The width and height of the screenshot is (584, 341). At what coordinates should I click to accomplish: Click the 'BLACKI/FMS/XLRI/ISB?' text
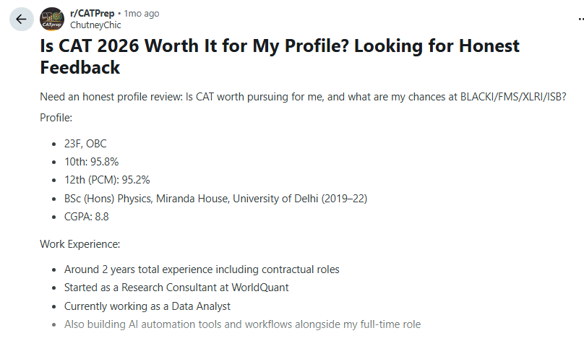(513, 97)
